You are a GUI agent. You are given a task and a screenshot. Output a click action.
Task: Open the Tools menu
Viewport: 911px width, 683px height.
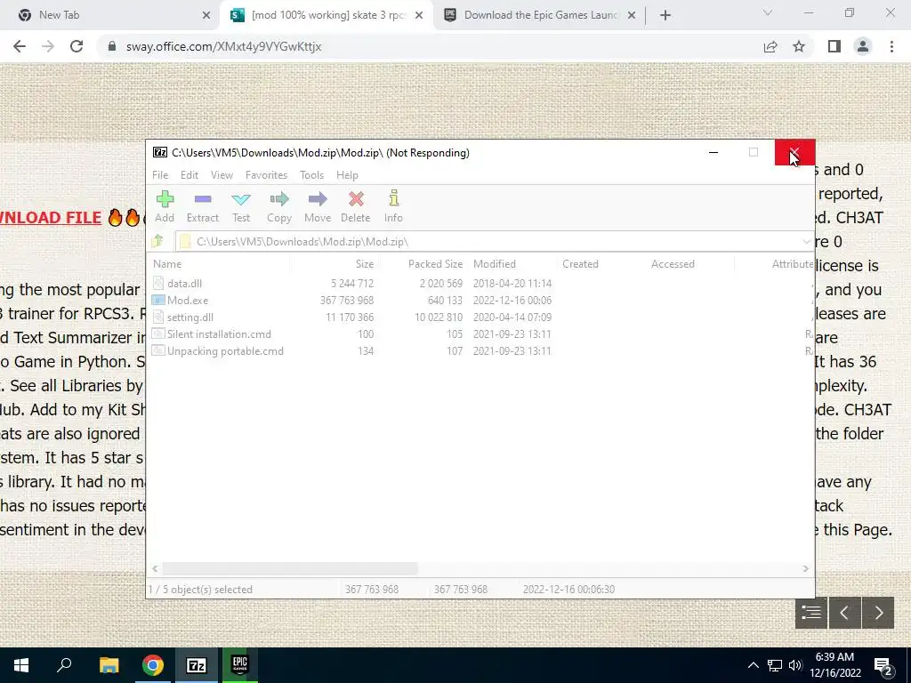point(311,175)
